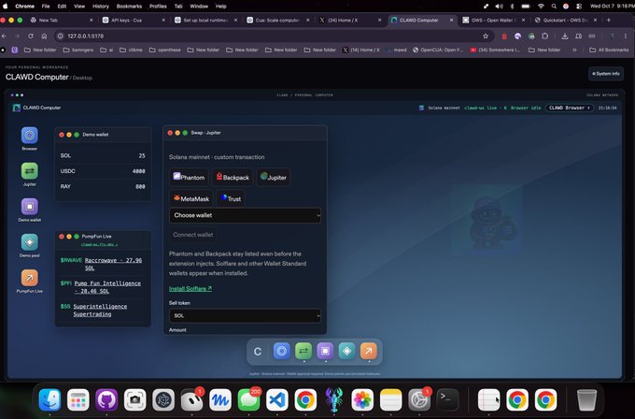Open the barrngers bookmark folder
This screenshot has width=635, height=419.
coord(78,50)
